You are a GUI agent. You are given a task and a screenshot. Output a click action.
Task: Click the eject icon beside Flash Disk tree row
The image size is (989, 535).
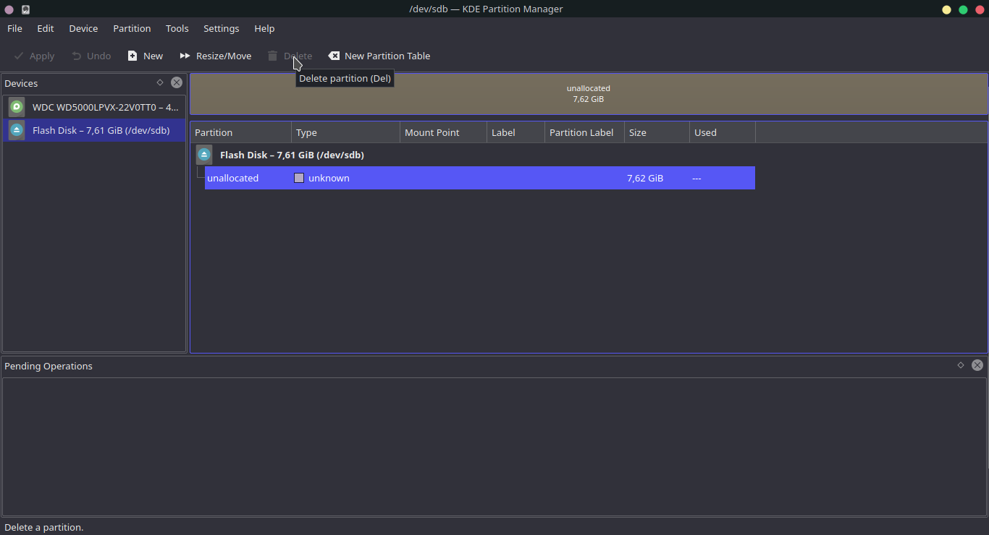[204, 155]
